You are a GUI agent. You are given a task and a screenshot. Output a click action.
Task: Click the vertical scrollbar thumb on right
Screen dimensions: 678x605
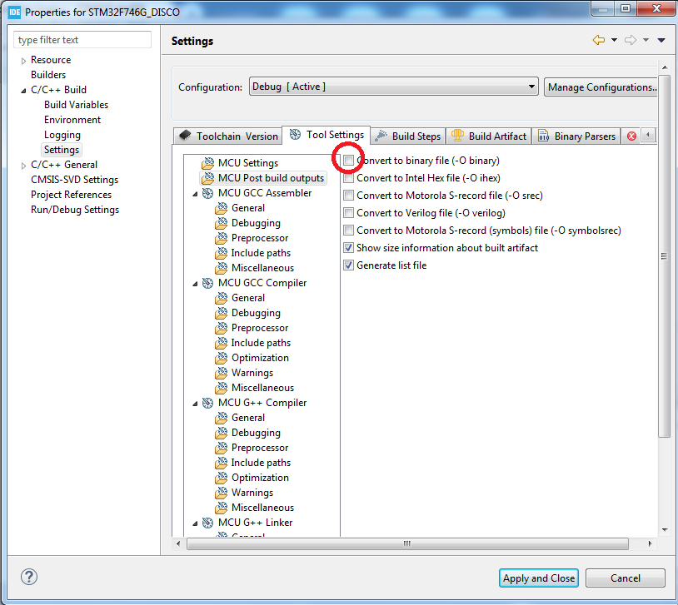664,256
